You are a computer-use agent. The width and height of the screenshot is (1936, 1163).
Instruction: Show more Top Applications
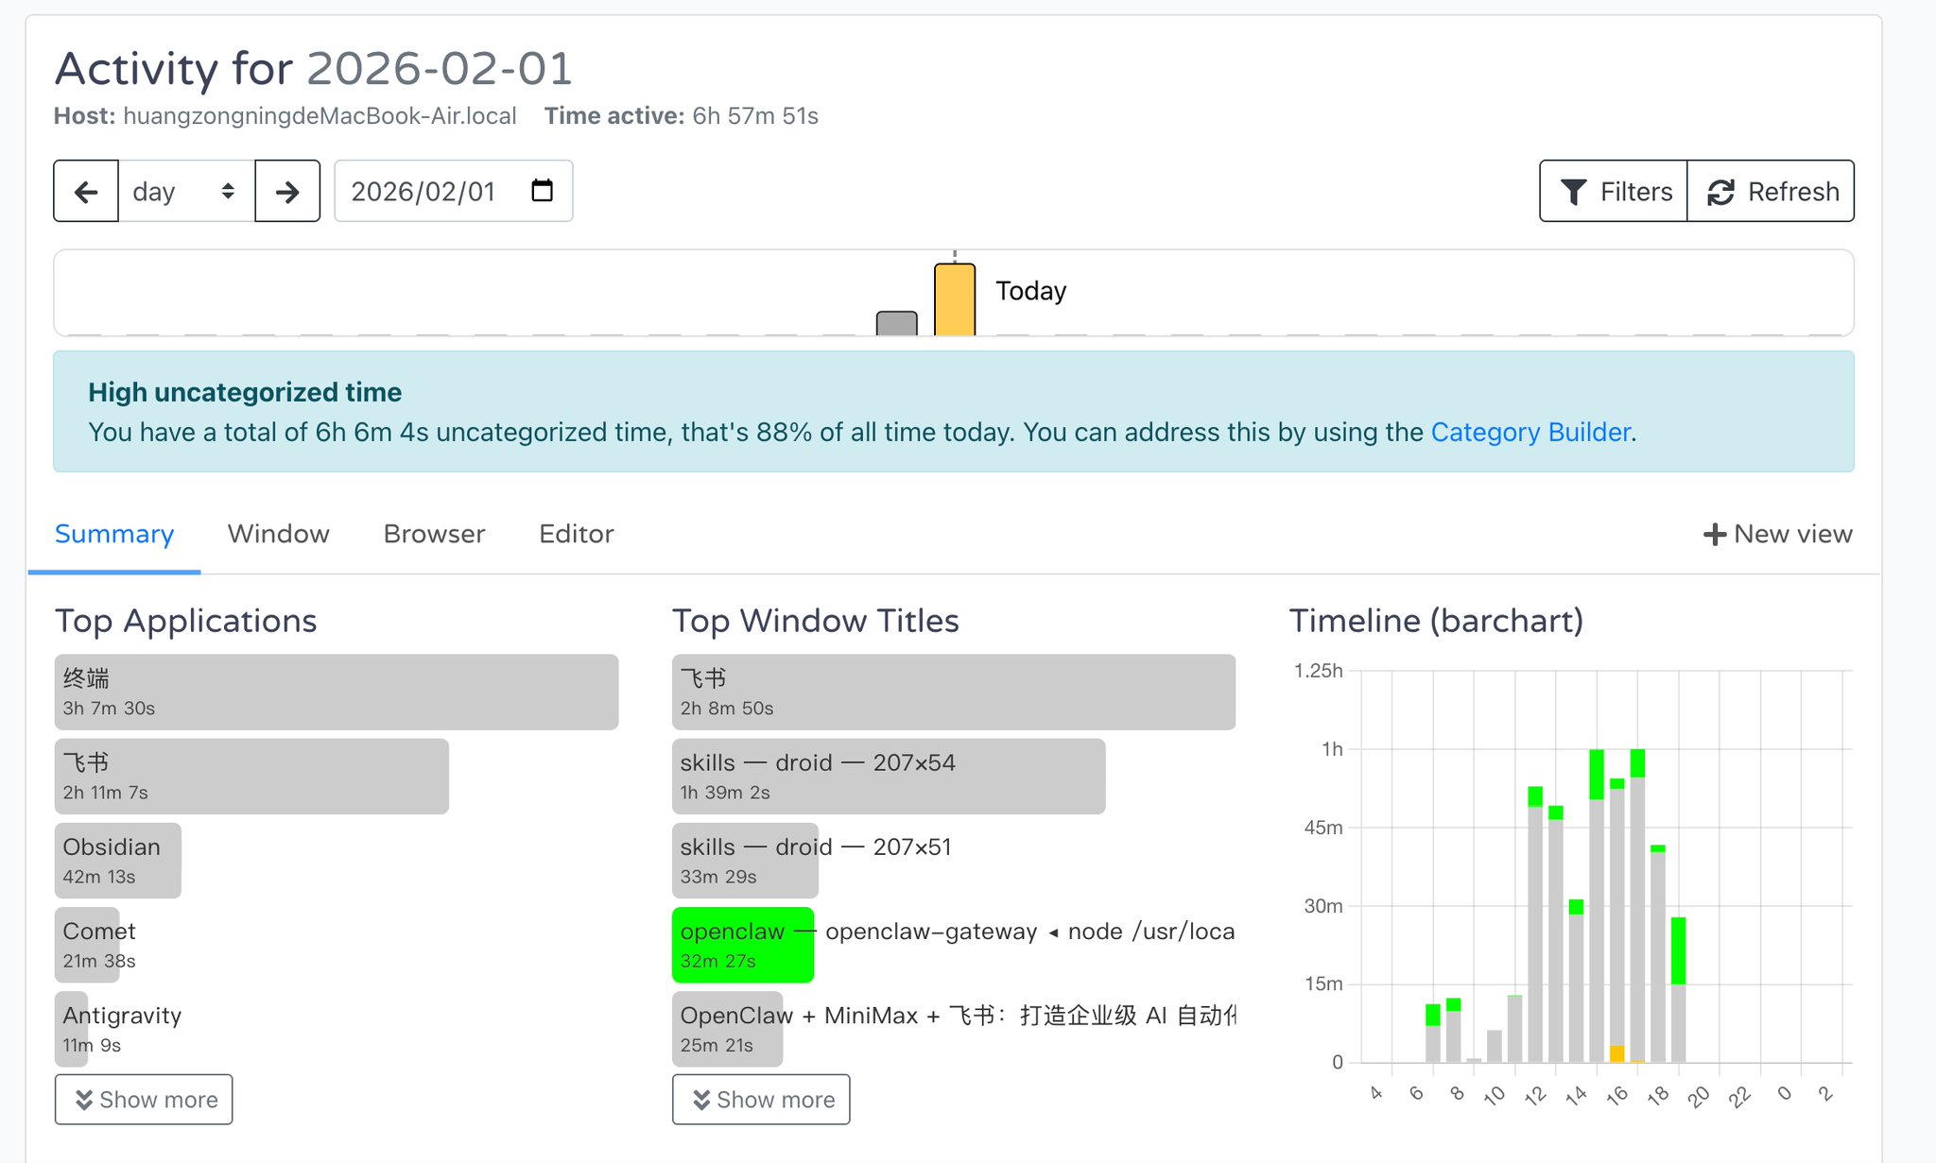click(x=144, y=1100)
